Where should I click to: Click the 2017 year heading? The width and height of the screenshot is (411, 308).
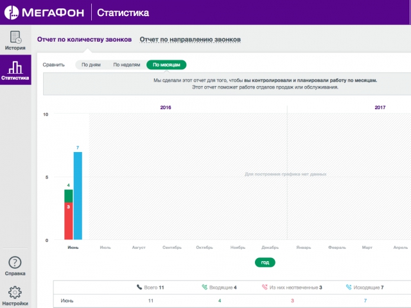380,108
